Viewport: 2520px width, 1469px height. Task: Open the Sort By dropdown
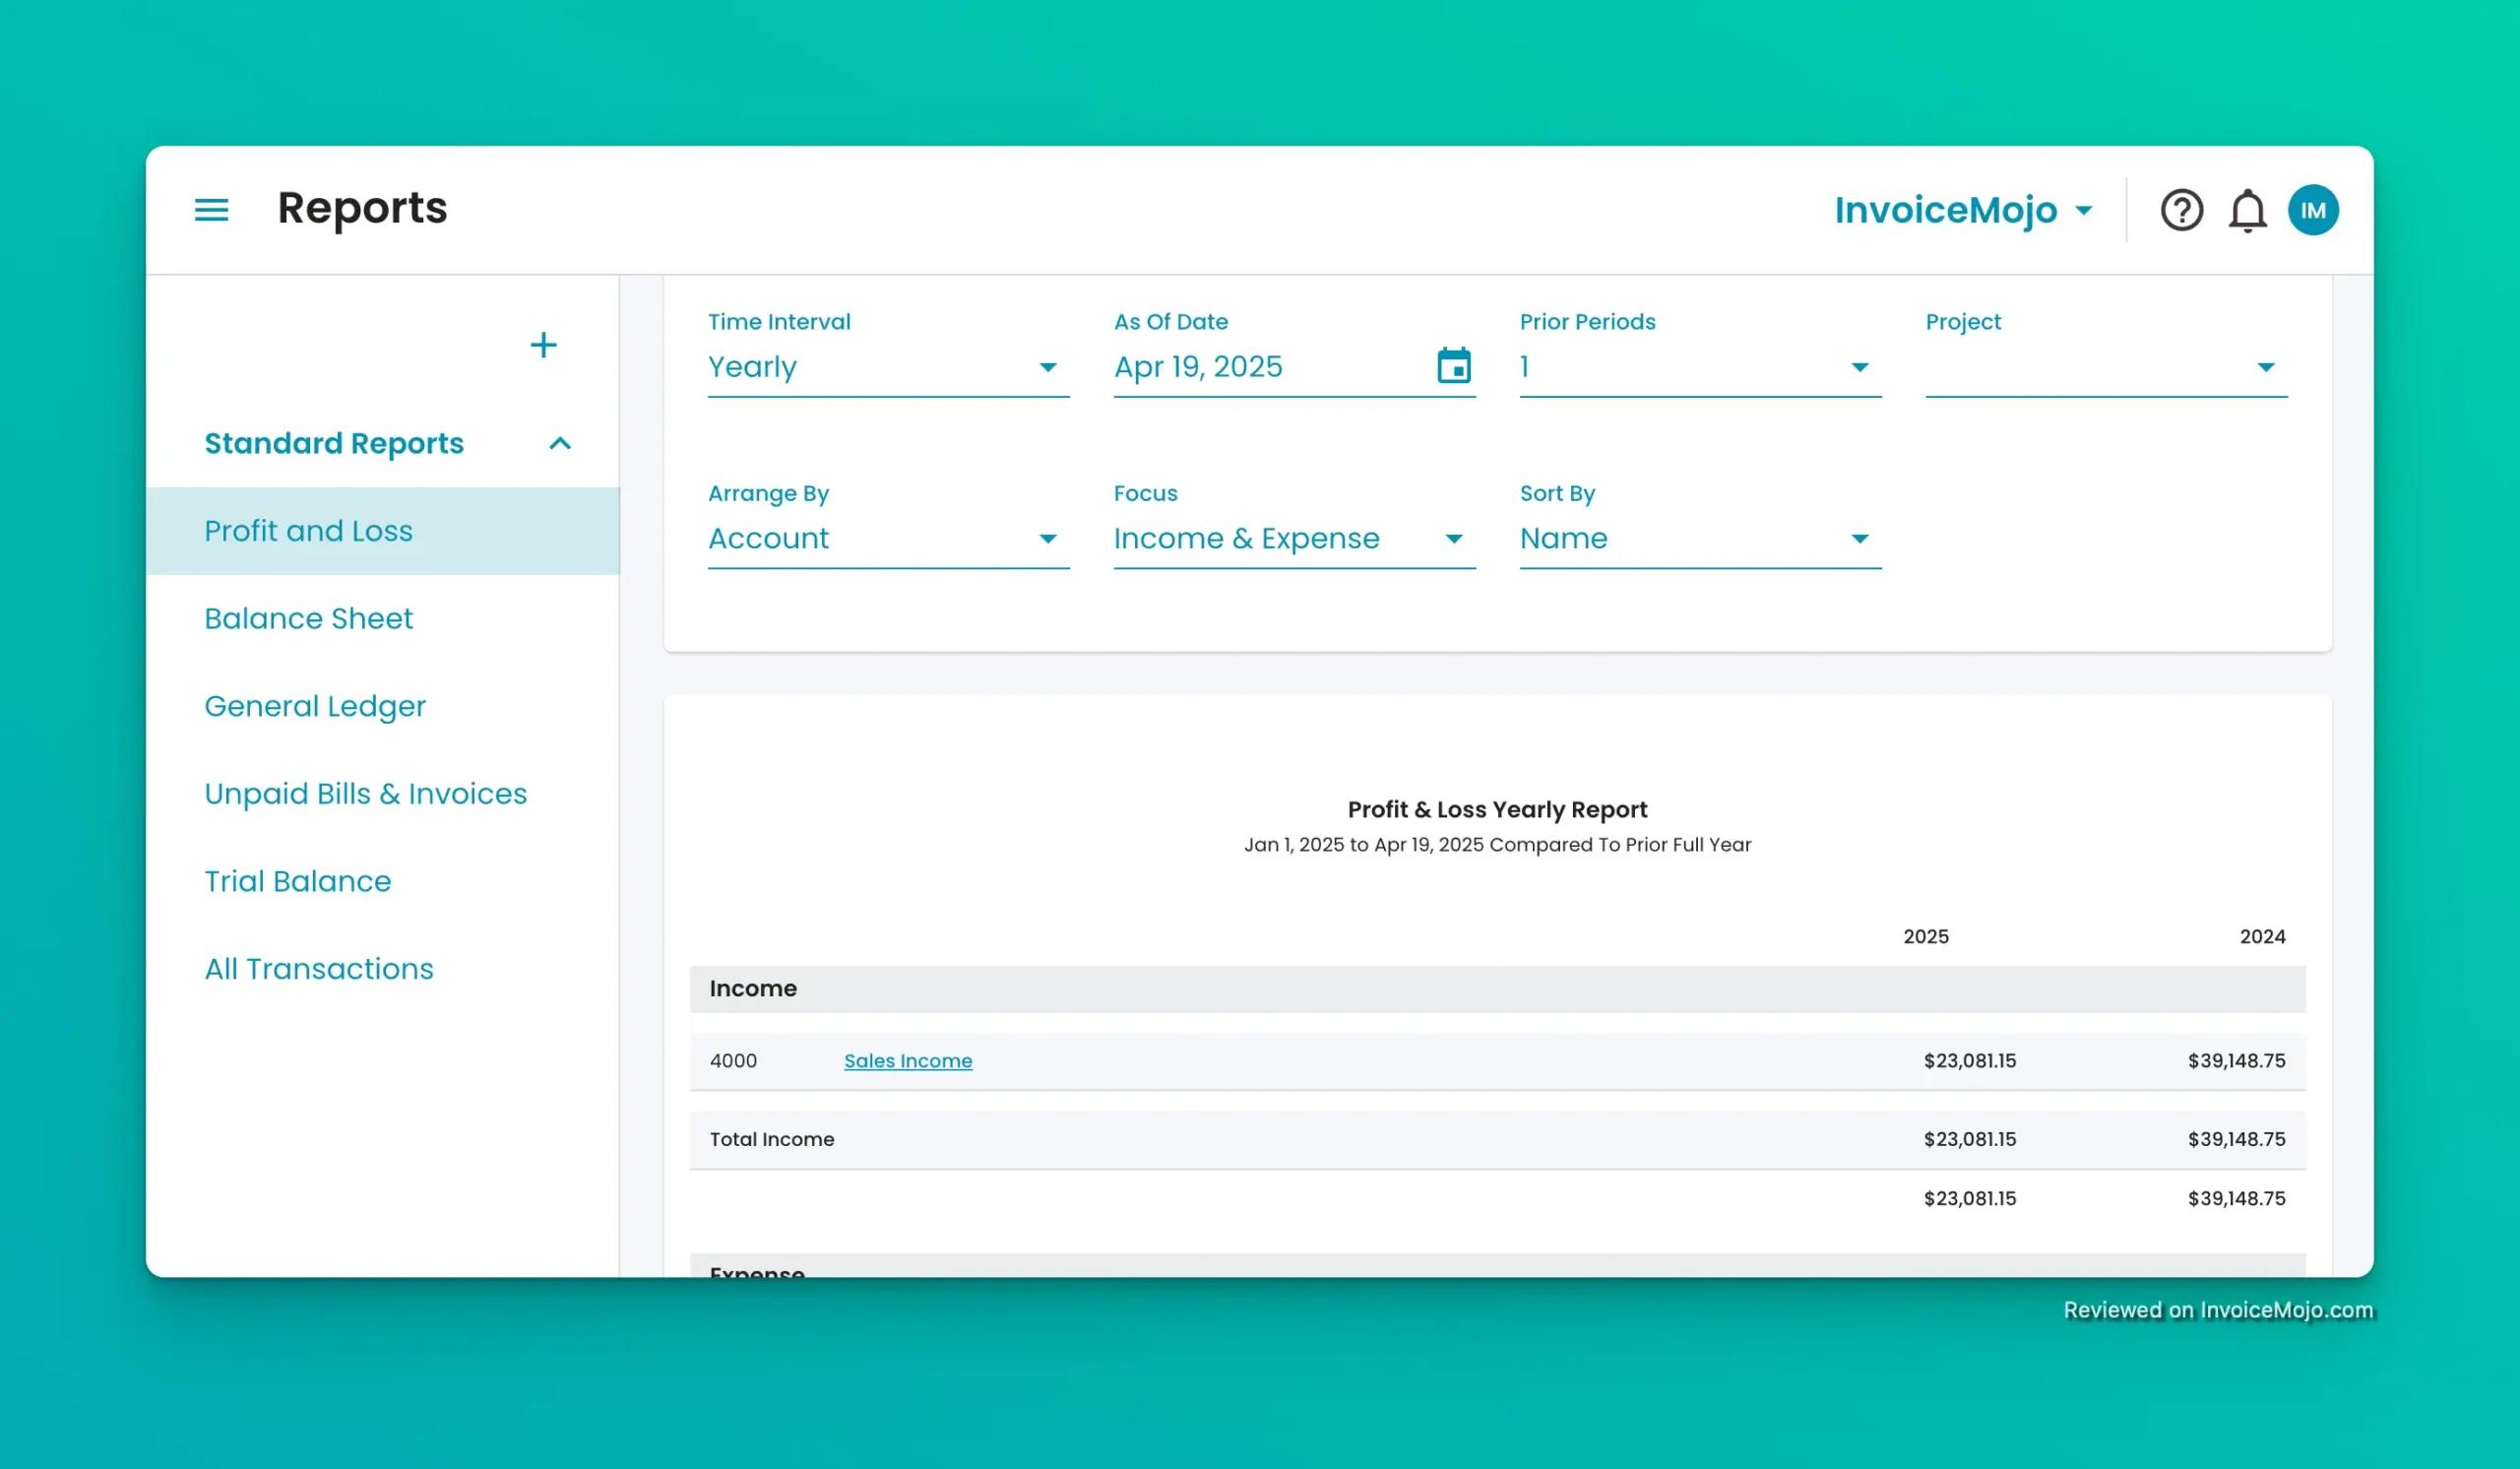(x=1699, y=539)
